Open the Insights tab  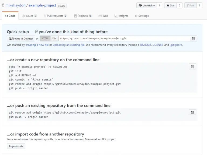click(x=121, y=16)
